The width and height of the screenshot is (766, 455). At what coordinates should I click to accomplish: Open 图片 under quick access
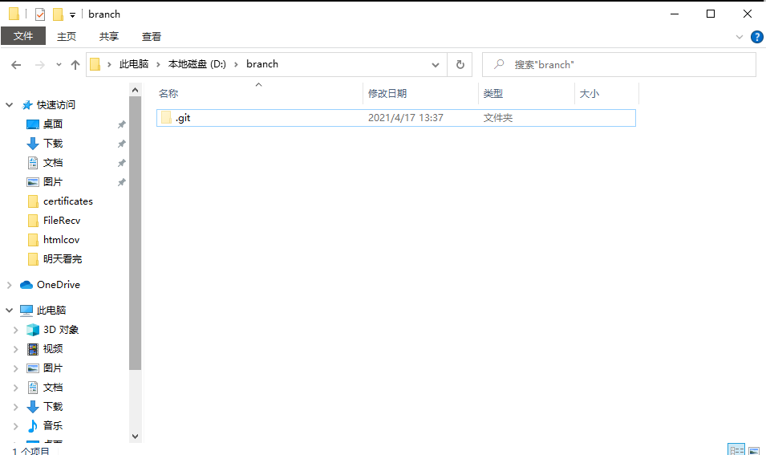pos(53,182)
